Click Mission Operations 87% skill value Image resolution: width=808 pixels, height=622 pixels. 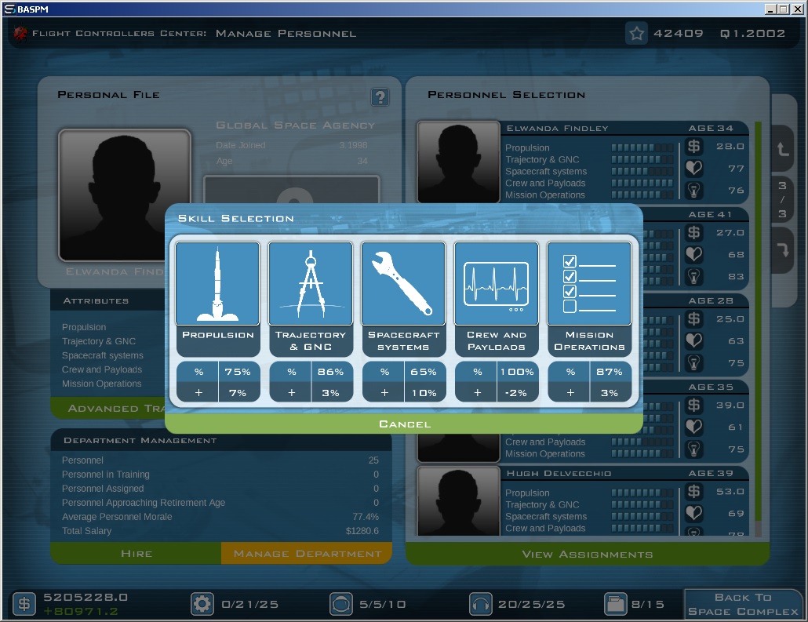point(610,372)
